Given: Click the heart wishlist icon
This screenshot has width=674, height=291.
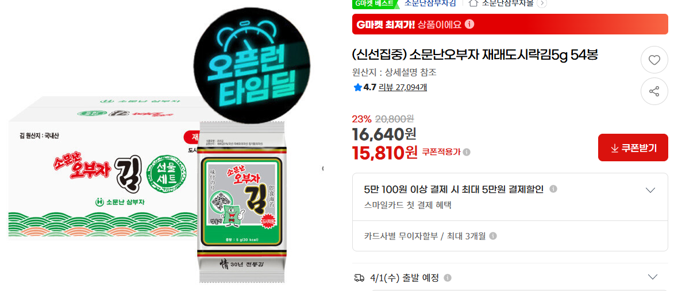Looking at the screenshot, I should coord(654,60).
